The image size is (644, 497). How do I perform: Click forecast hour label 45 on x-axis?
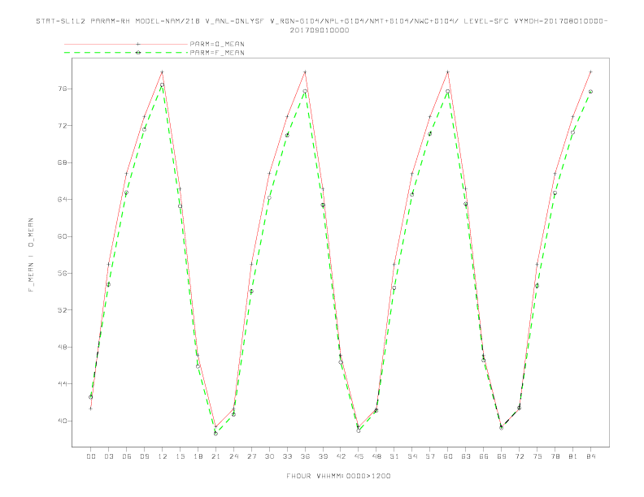tap(359, 456)
